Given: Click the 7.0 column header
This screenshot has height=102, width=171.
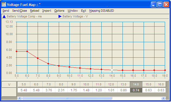Looking at the screenshot, I should (x=49, y=84).
